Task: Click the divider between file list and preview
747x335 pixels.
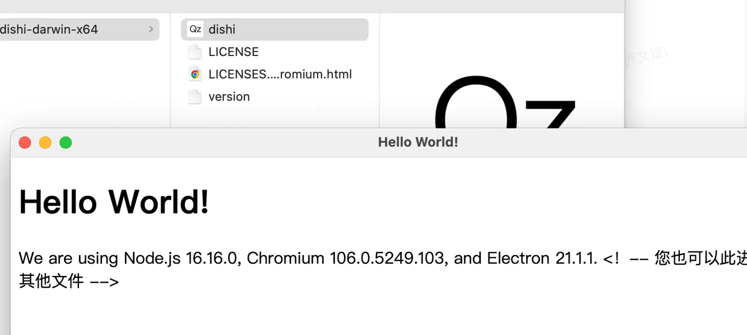Action: (379, 69)
